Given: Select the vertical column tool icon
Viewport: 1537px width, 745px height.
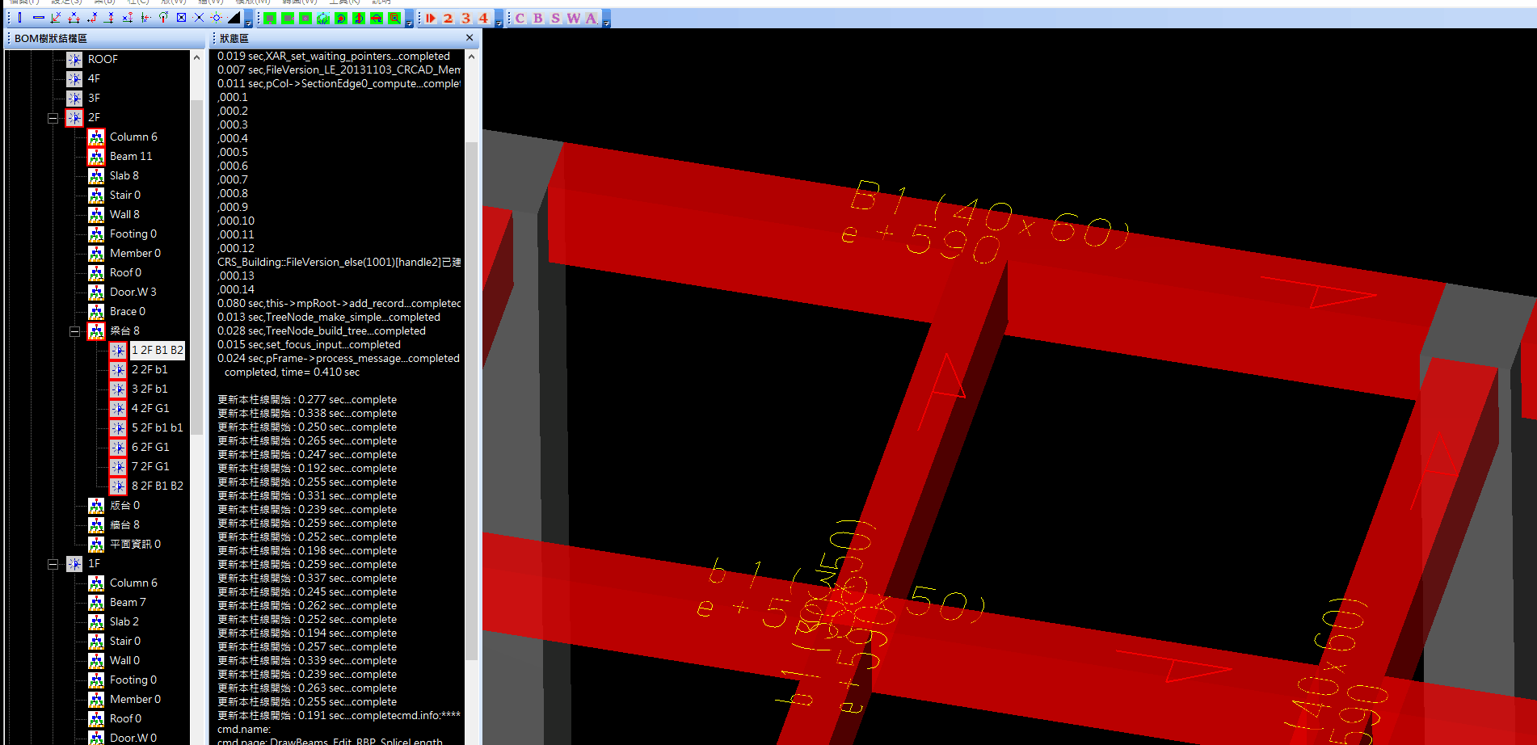Looking at the screenshot, I should point(20,18).
